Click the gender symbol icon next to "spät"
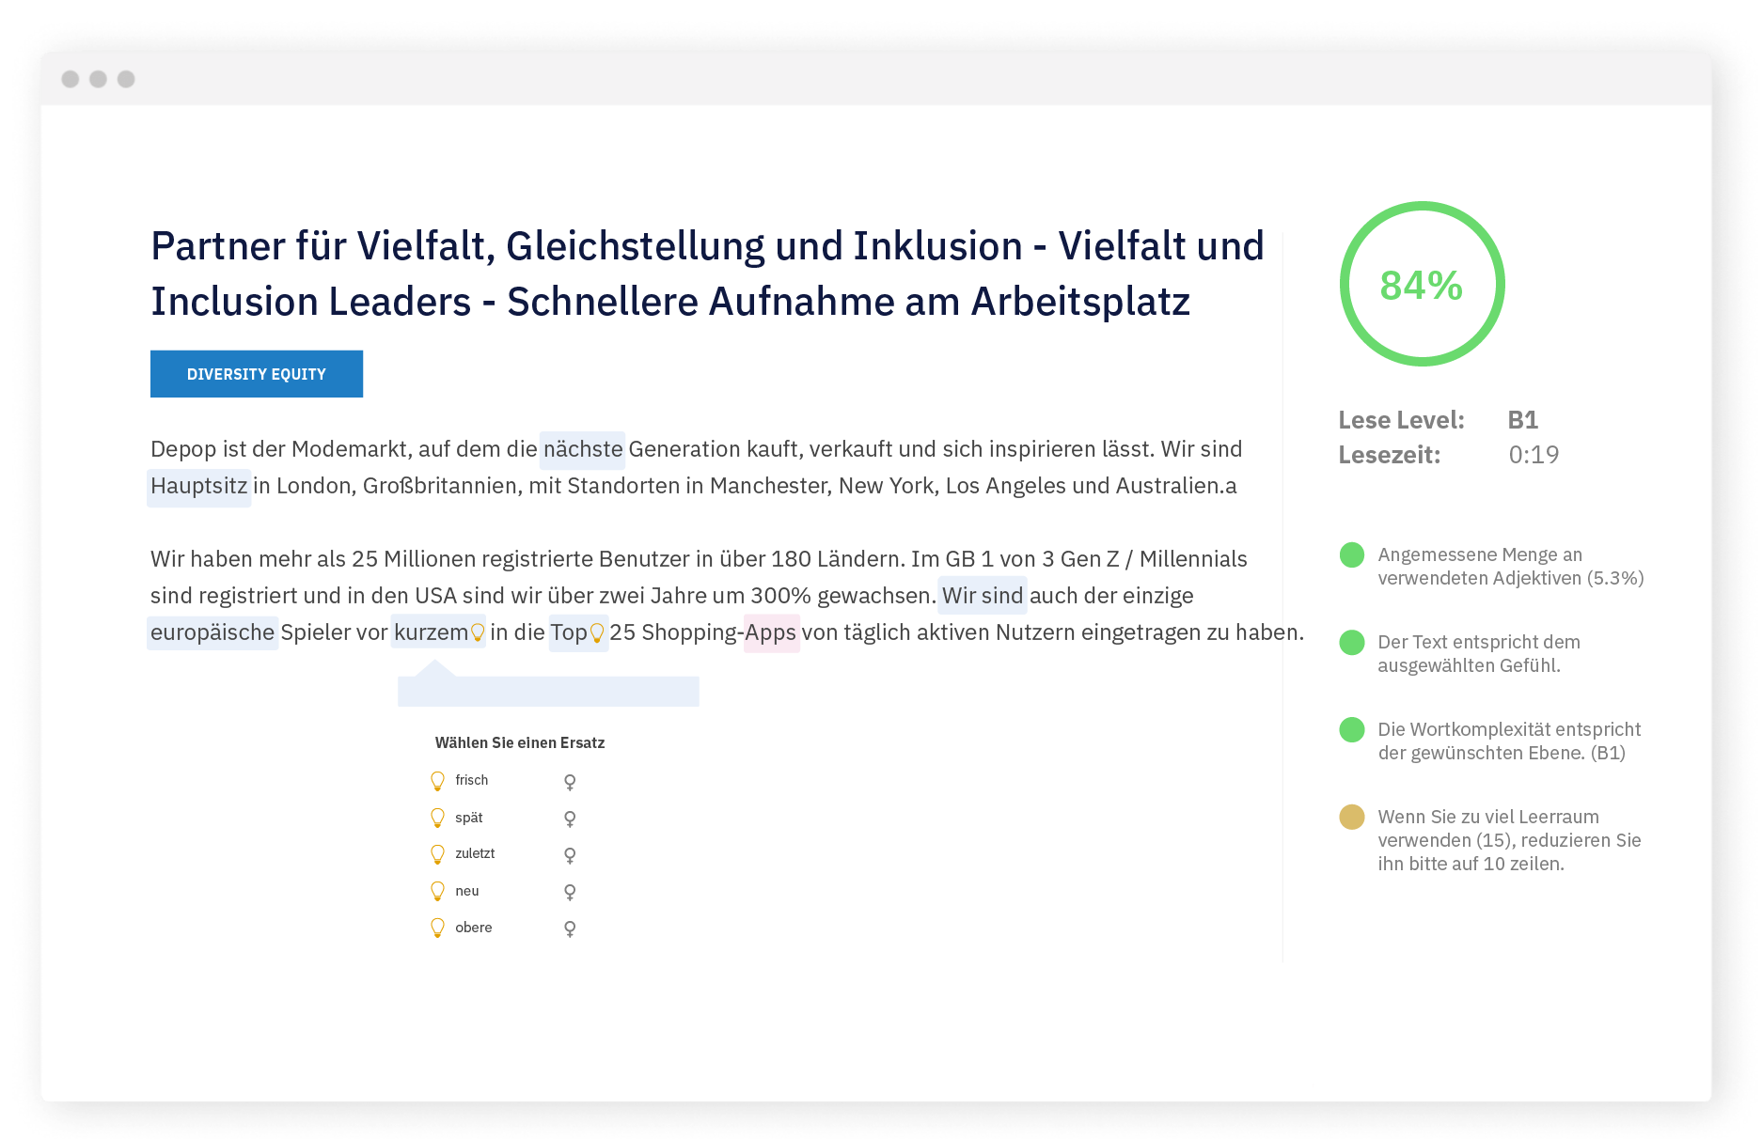This screenshot has height=1139, width=1762. 570,819
